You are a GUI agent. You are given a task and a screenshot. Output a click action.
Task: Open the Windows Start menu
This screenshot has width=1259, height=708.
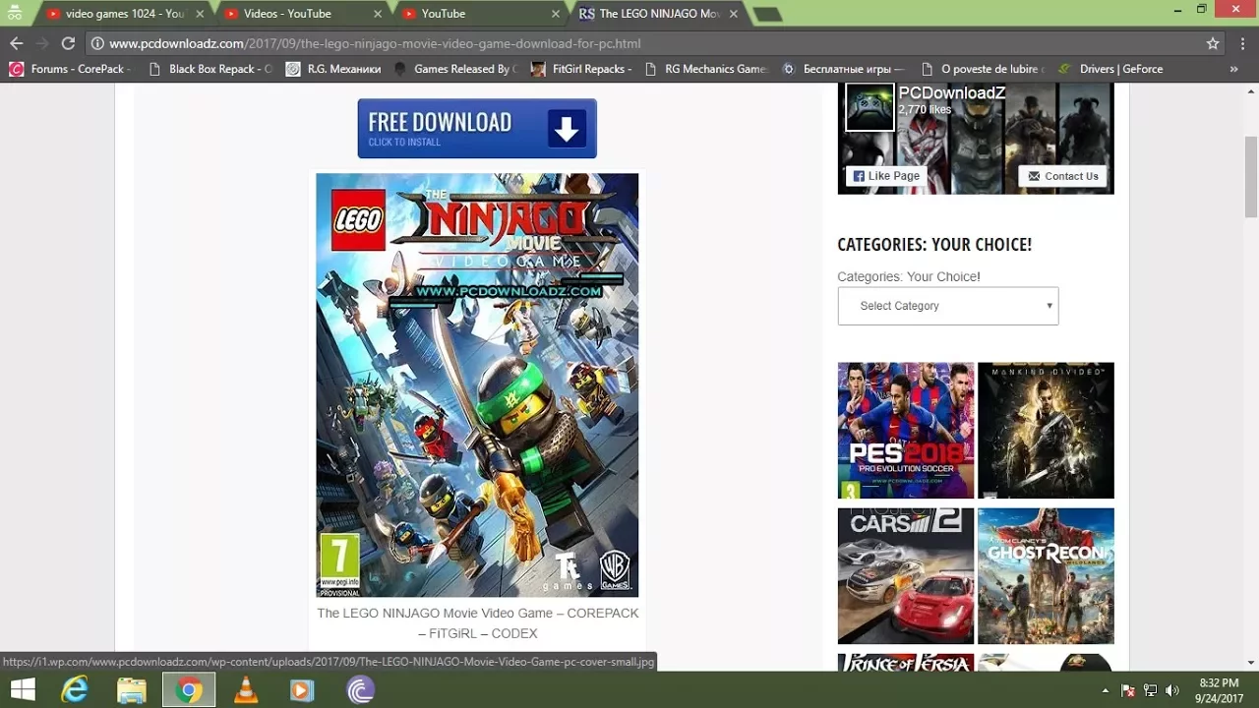click(22, 690)
